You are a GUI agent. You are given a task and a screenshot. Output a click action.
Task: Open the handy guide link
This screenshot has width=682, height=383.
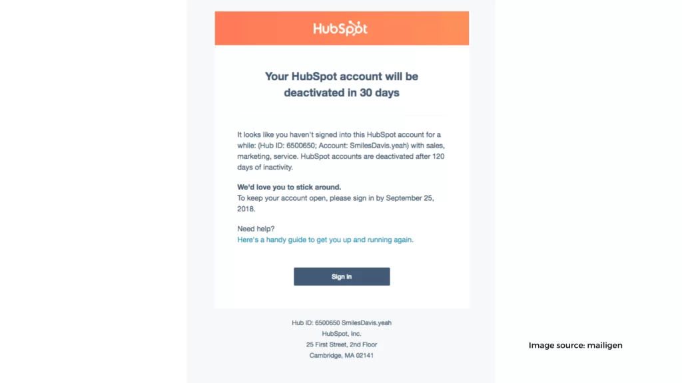coord(325,239)
